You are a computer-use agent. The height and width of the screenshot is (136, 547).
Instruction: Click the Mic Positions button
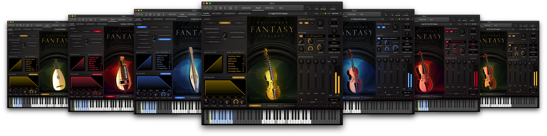point(289,106)
